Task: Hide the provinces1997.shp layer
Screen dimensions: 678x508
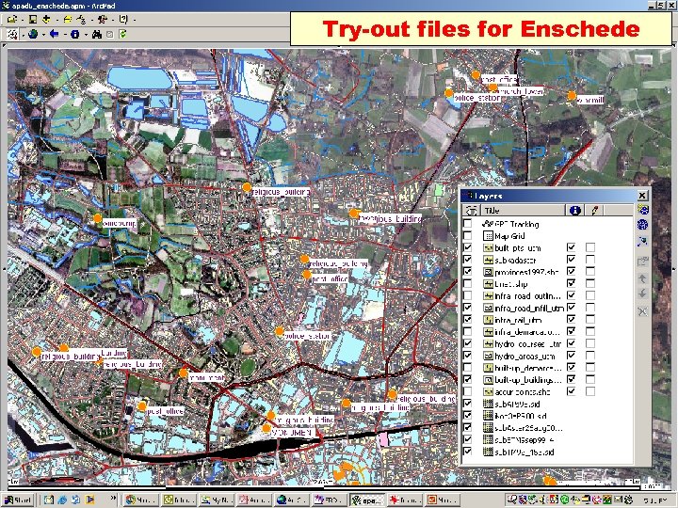Action: [467, 272]
